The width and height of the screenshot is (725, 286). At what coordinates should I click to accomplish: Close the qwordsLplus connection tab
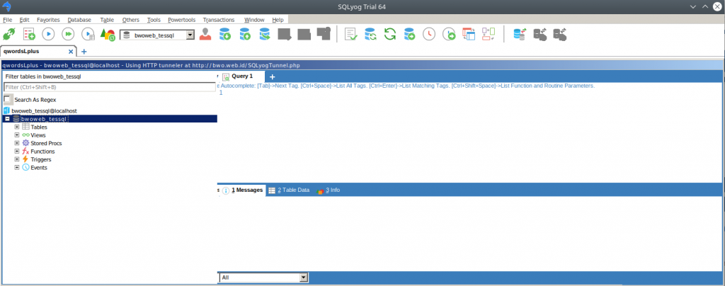coord(71,52)
